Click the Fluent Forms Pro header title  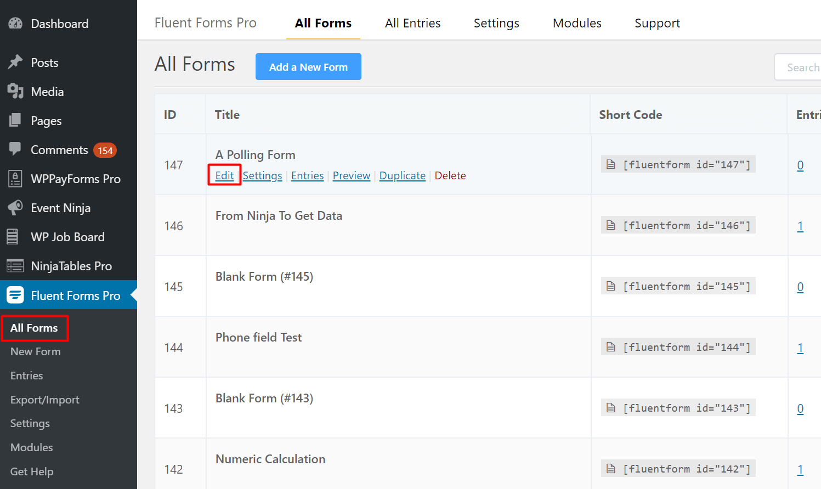(x=206, y=23)
